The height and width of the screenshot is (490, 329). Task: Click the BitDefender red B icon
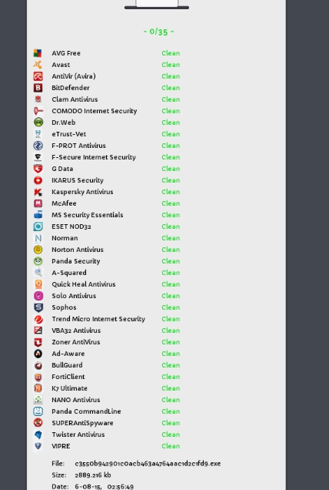(38, 88)
